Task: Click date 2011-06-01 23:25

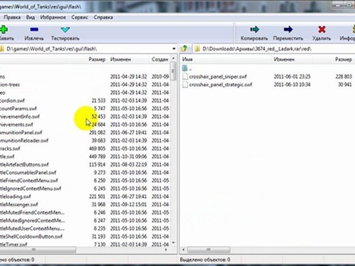Action: tap(292, 76)
